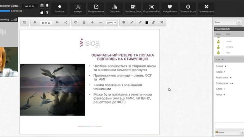Start recording with the Записать button
The width and height of the screenshot is (244, 137).
(x=59, y=9)
